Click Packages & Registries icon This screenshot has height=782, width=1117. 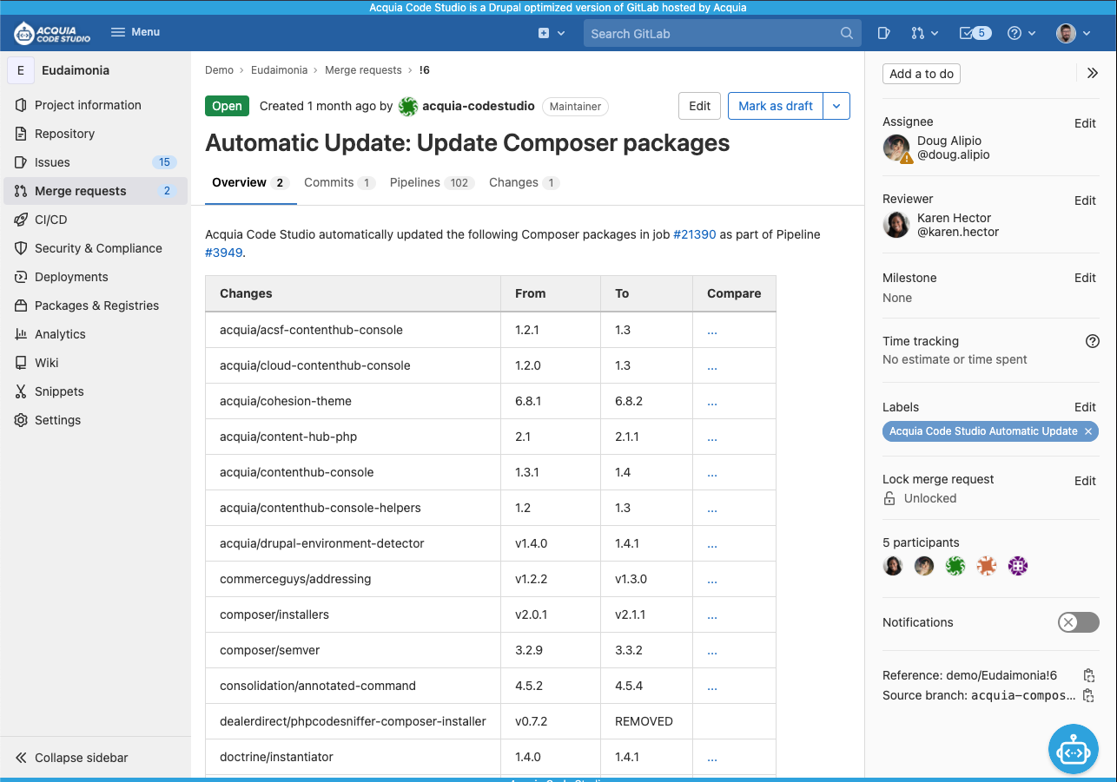[21, 306]
